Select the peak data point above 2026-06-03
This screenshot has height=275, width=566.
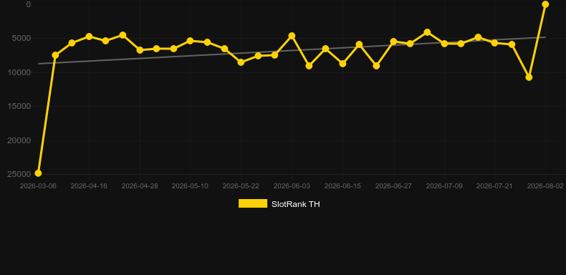(292, 36)
